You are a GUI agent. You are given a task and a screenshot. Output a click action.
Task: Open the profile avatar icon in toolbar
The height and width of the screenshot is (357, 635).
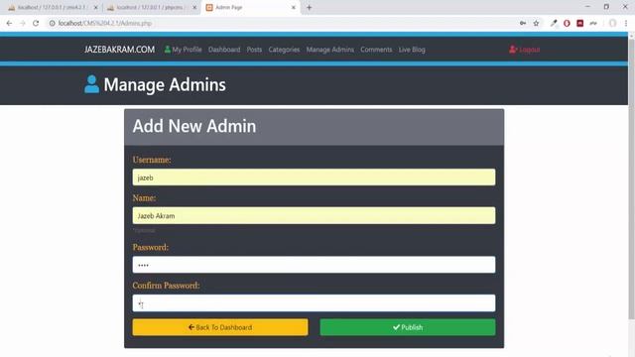point(613,24)
